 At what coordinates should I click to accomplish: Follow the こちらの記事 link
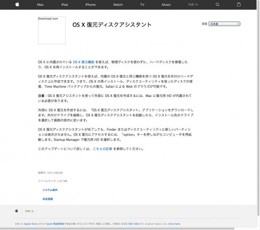coord(102,149)
